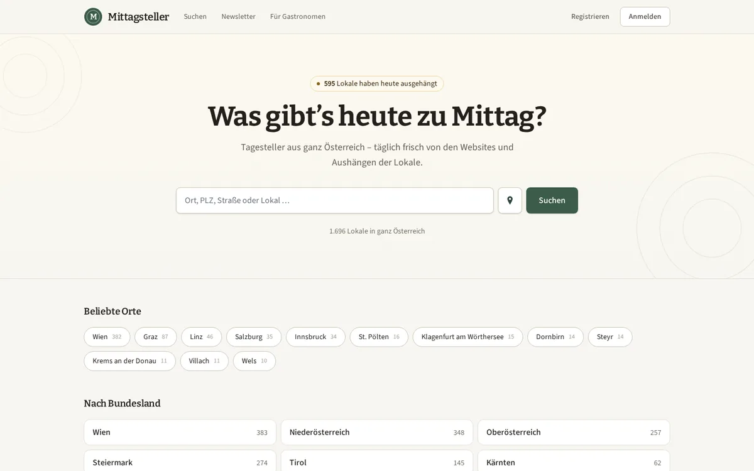Viewport: 754px width, 471px height.
Task: Open the Suchen nav item
Action: tap(195, 17)
